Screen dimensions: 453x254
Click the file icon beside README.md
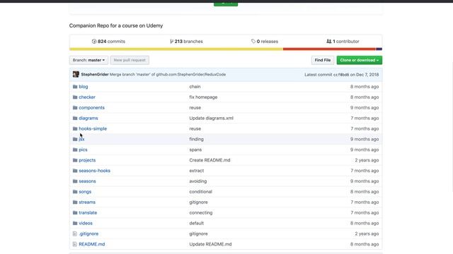tap(75, 244)
